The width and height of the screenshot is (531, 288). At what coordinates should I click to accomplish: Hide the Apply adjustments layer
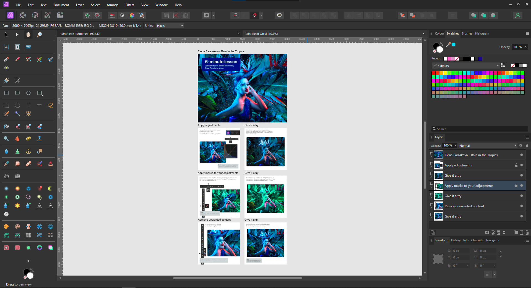[522, 165]
